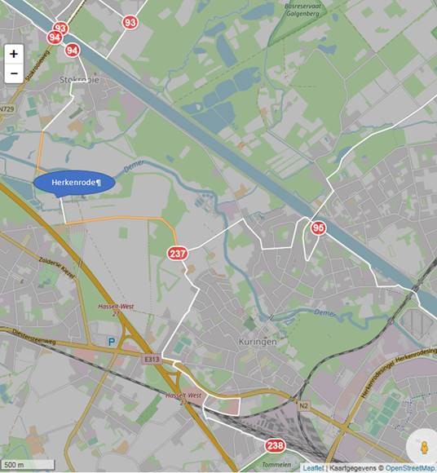The width and height of the screenshot is (437, 473).
Task: Click the N2 road shield
Action: click(x=303, y=406)
